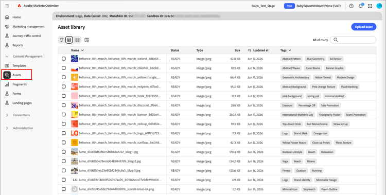Open column settings icon

pyautogui.click(x=86, y=40)
